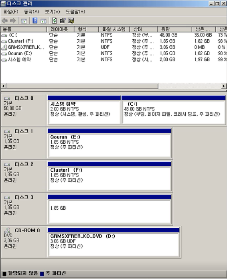The width and height of the screenshot is (227, 279).
Task: Sort by the 레이아웃 column header
Action: click(x=61, y=29)
